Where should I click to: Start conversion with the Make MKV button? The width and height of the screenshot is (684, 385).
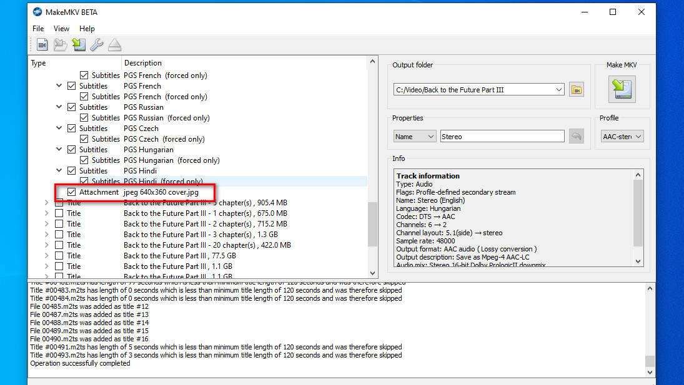[622, 89]
